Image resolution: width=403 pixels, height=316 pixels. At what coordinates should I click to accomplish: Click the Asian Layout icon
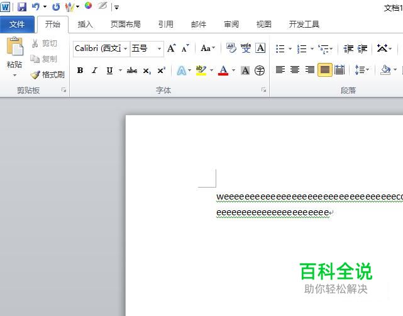coord(382,48)
